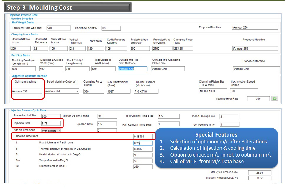Viewport: 287px width, 194px height.
Task: Focus the Max. thickness of Part field
Action: 143,143
